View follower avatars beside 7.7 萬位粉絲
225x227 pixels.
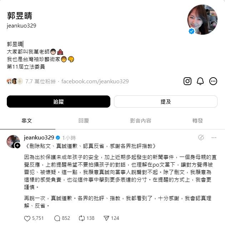pos(15,81)
